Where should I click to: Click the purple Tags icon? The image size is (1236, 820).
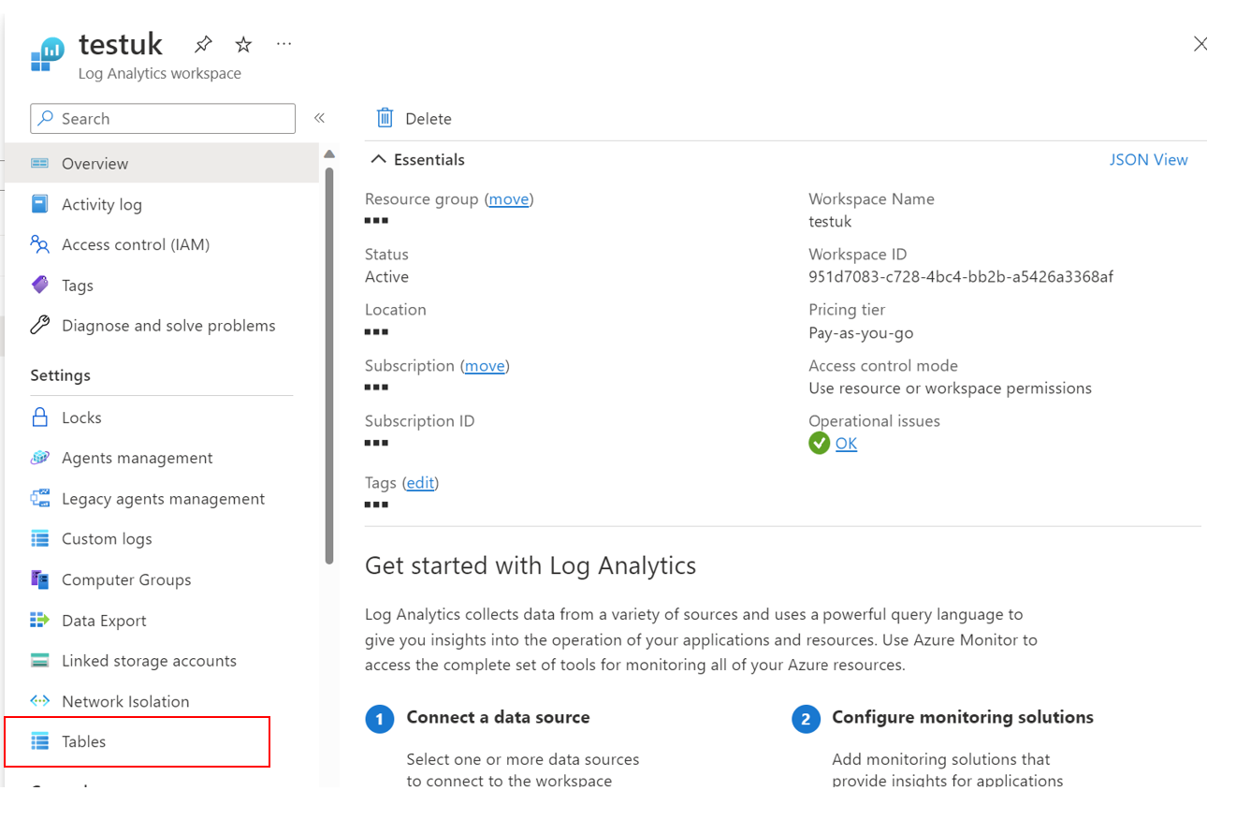click(39, 285)
